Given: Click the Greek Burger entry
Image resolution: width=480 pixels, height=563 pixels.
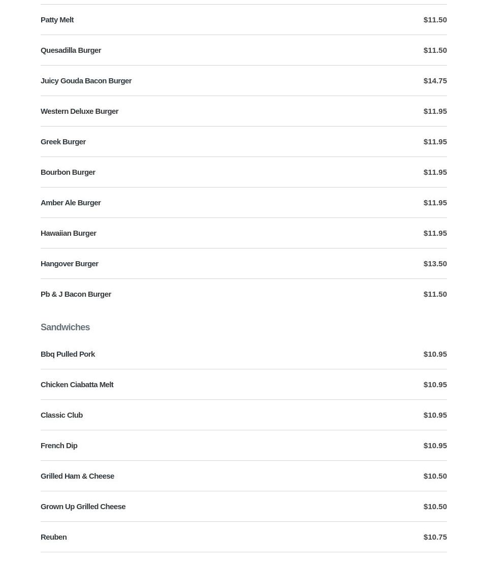Looking at the screenshot, I should click(63, 142).
